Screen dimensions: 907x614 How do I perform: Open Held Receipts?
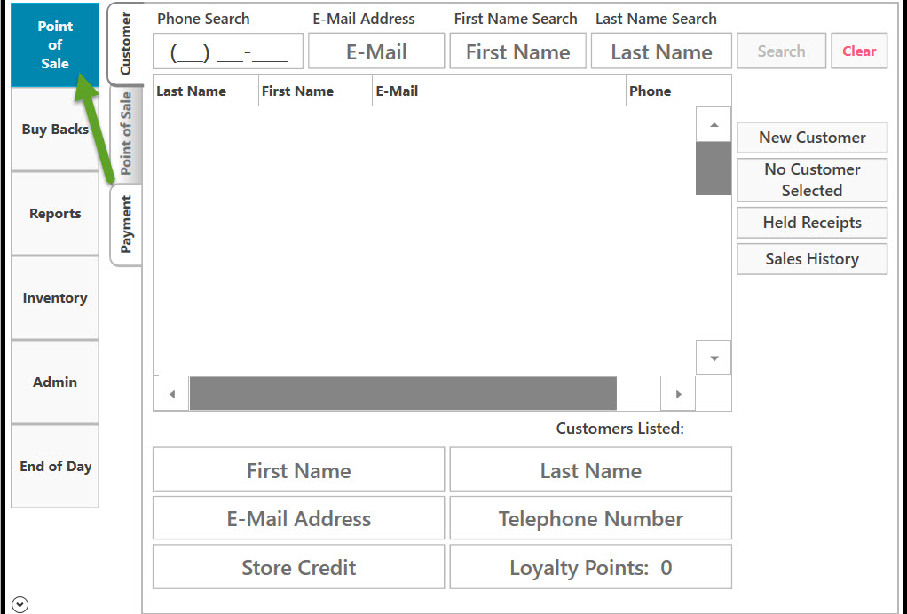click(812, 223)
